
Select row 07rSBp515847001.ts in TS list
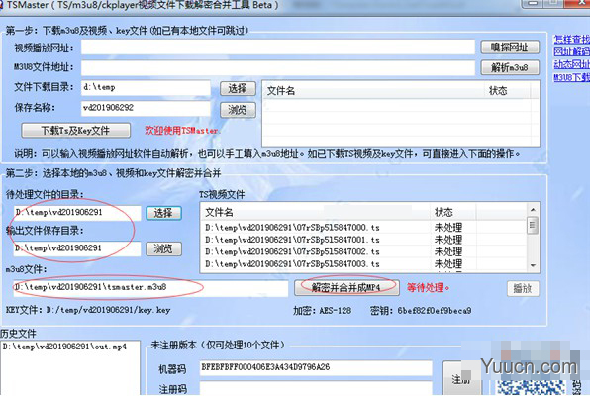pyautogui.click(x=363, y=240)
